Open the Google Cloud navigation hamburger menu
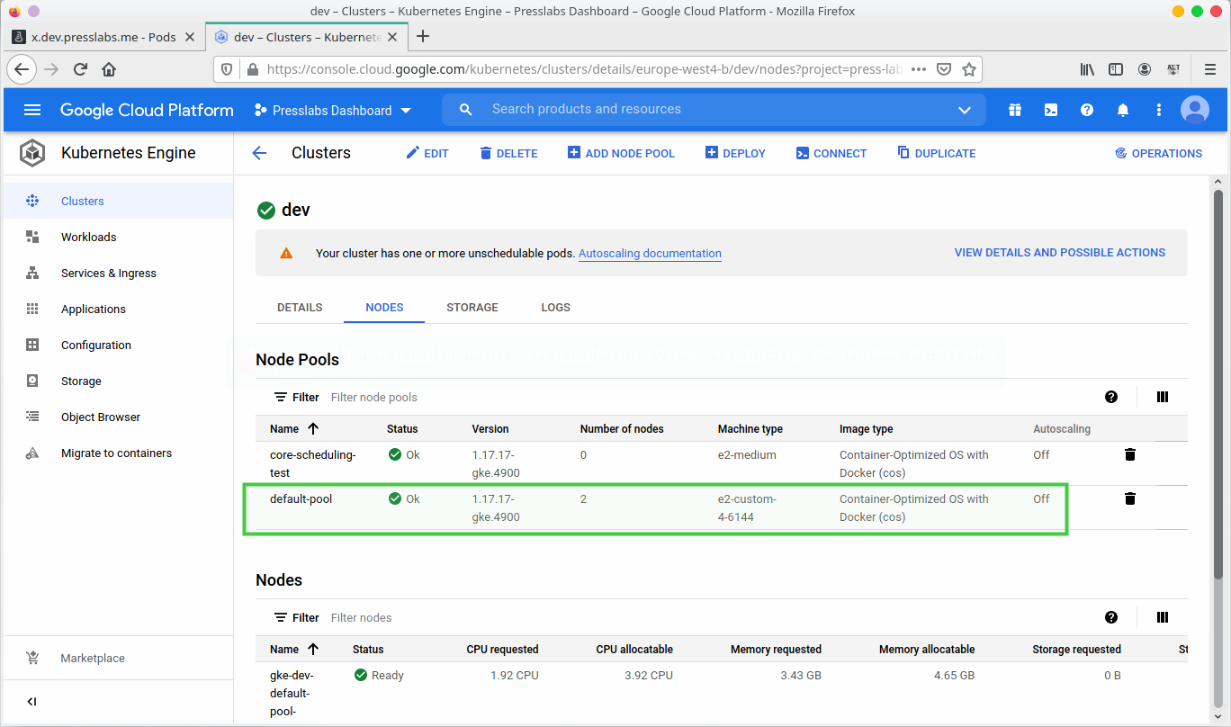Image resolution: width=1231 pixels, height=727 pixels. point(32,110)
